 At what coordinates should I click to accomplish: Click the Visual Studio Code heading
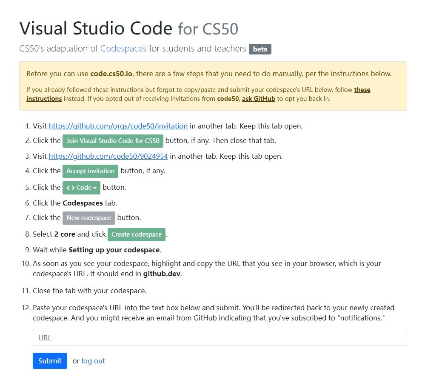pos(96,28)
